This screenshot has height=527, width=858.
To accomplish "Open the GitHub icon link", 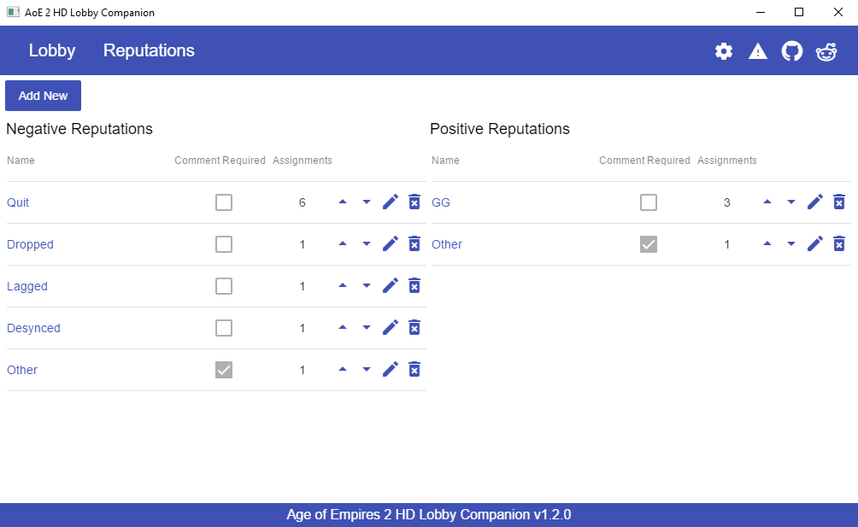I will [792, 51].
